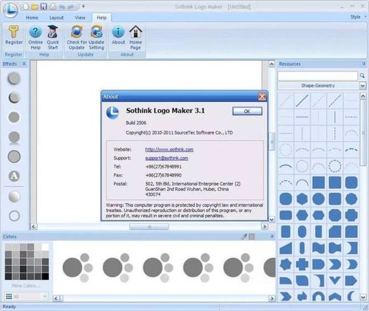Apply the text 'A' effect in Effects panel
The height and width of the screenshot is (311, 369).
[x=14, y=176]
